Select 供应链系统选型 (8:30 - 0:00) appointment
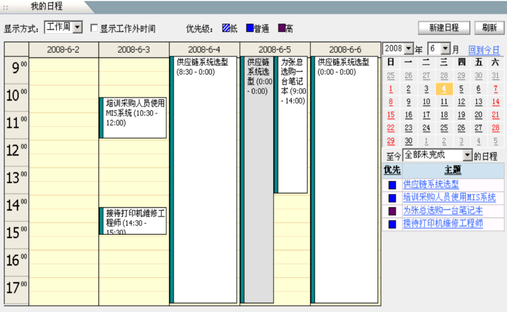Viewport: 507px width, 312px height. point(204,179)
